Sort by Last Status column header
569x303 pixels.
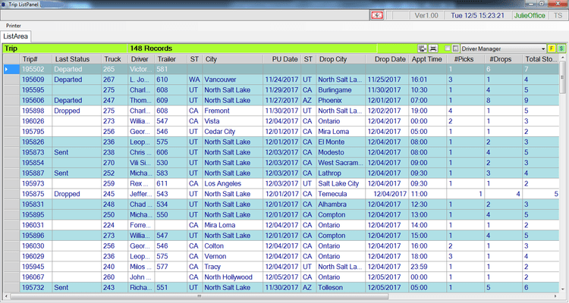(x=73, y=58)
